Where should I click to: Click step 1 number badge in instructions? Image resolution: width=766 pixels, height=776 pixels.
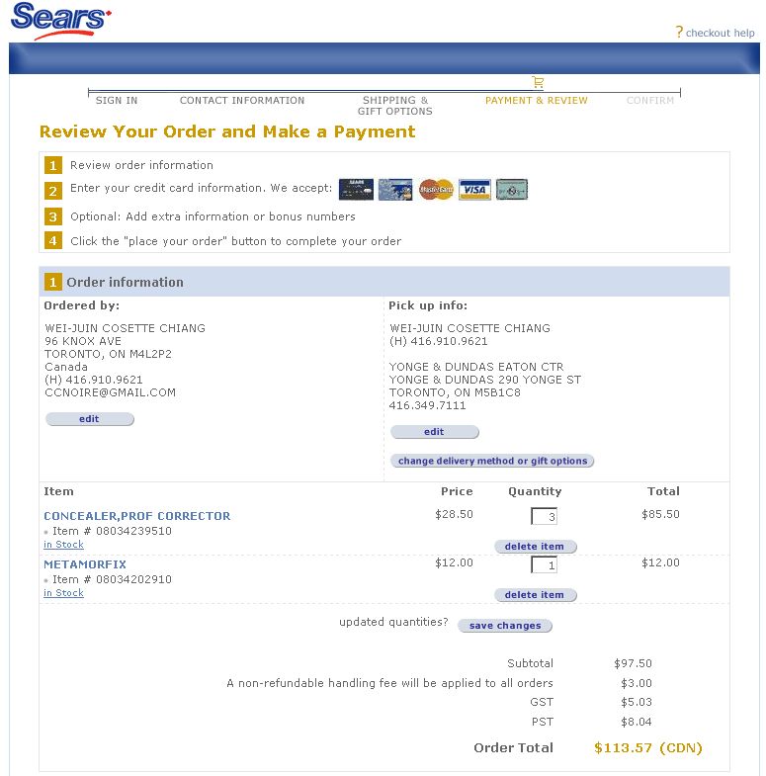[53, 165]
